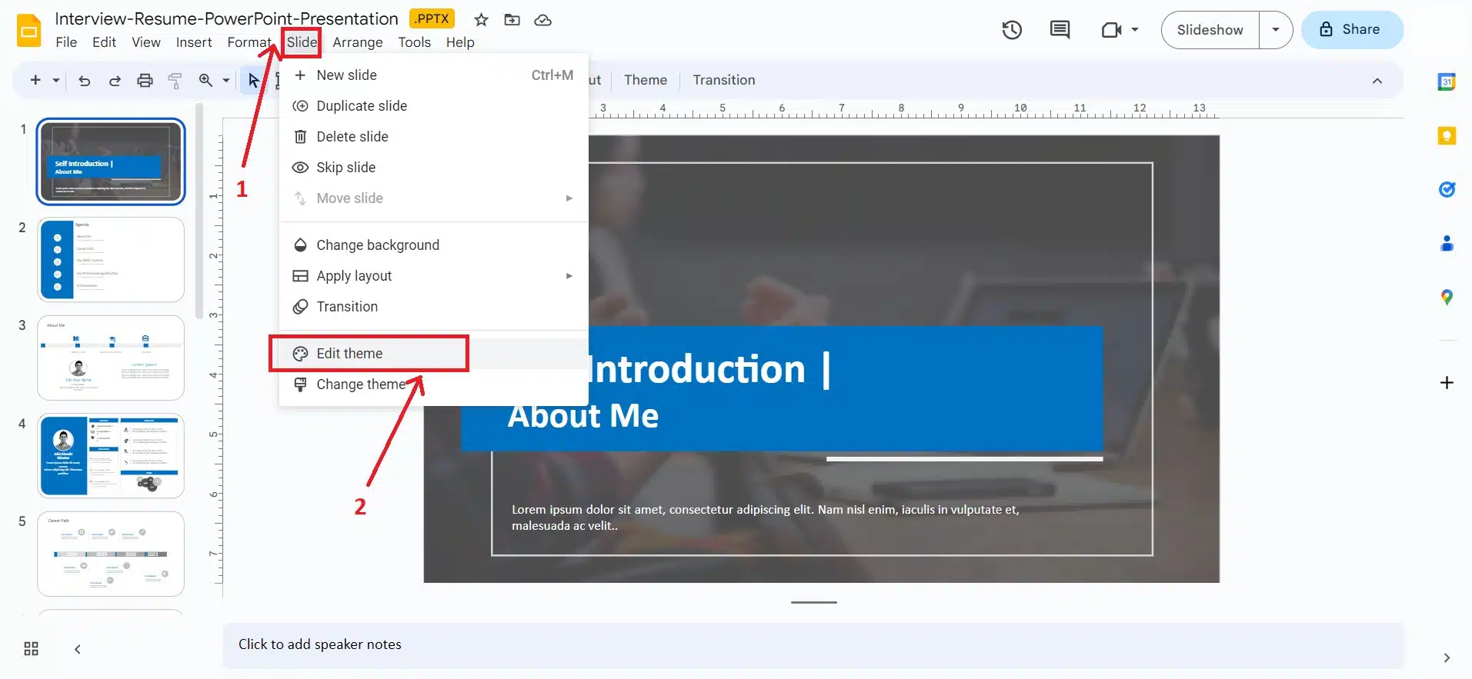Click the Share button

click(1351, 30)
